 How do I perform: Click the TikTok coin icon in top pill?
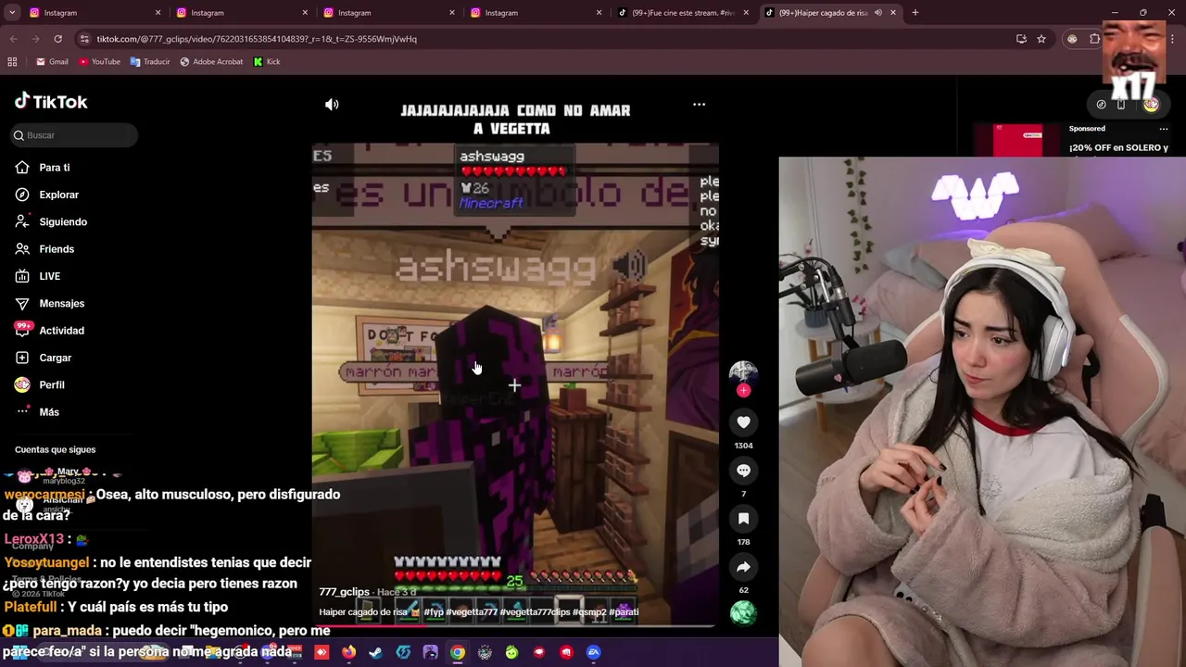point(1101,105)
